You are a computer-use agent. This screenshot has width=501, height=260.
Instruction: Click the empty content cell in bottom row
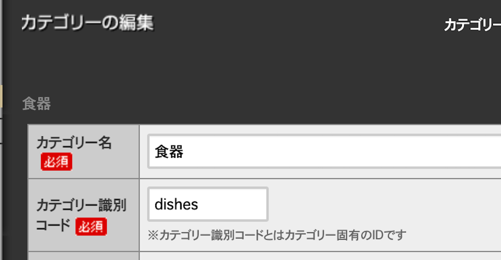tap(319, 256)
